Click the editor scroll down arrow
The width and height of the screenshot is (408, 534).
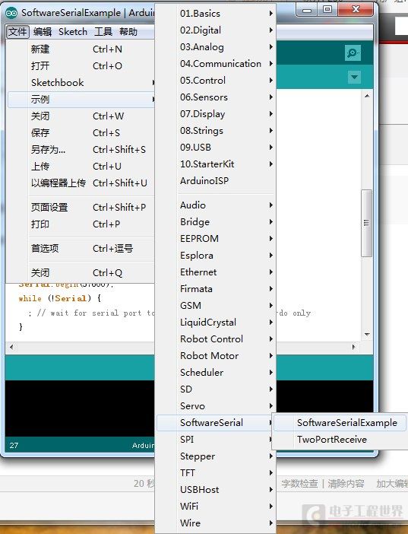(367, 335)
